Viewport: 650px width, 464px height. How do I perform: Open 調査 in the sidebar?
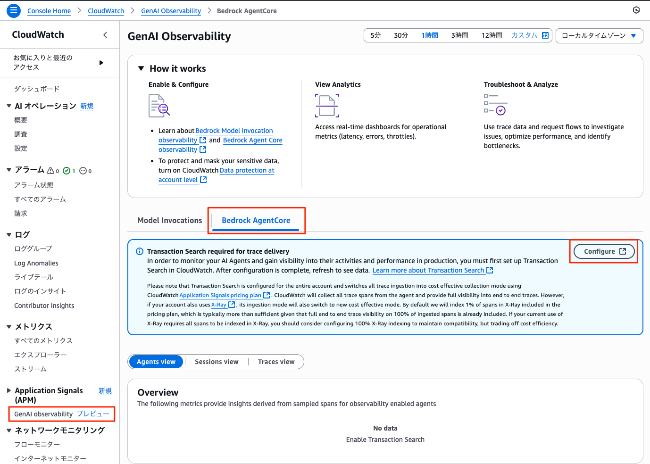(x=21, y=134)
